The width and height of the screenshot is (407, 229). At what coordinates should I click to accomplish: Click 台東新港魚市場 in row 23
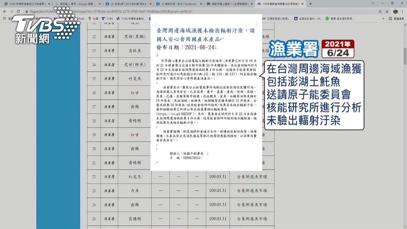[252, 191]
